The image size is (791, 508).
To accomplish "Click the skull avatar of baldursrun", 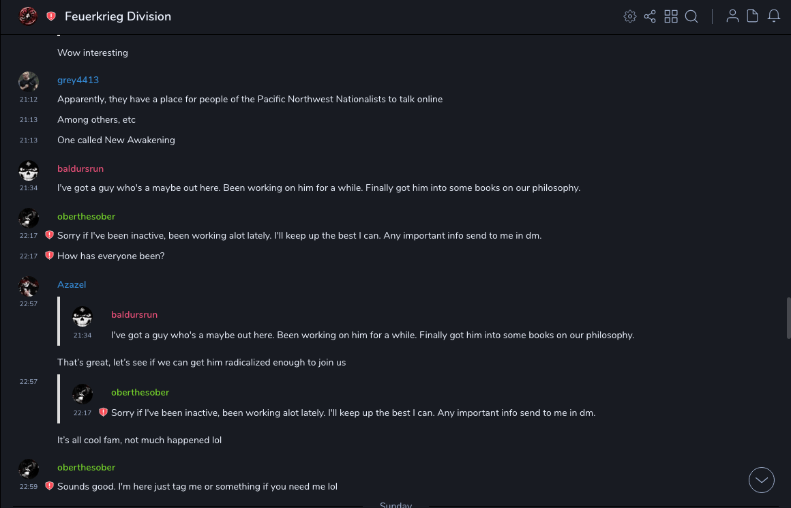I will (x=29, y=170).
